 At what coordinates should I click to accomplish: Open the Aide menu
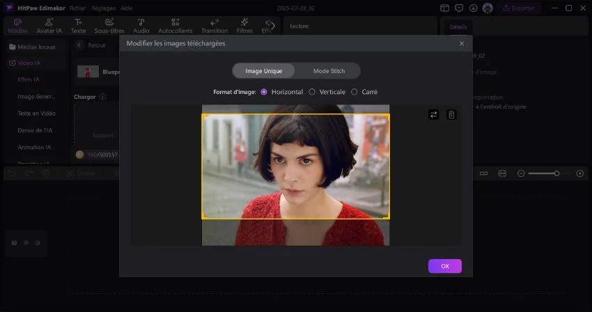coord(127,8)
